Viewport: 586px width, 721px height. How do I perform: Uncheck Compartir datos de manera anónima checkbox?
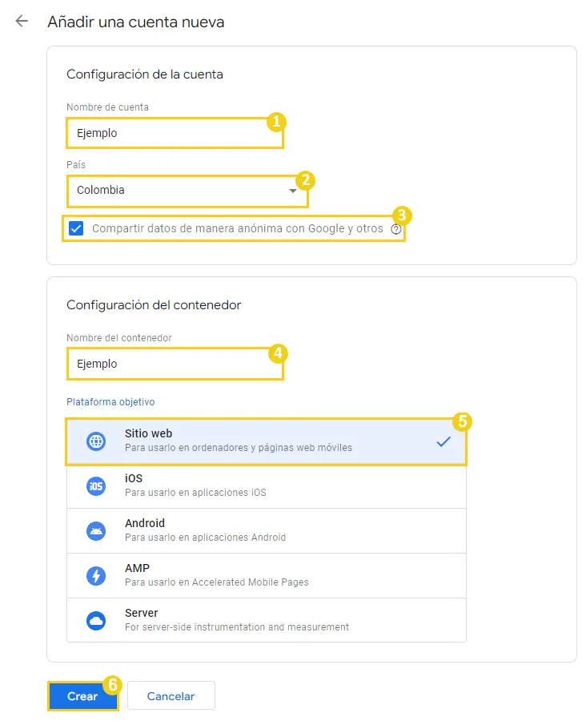click(76, 228)
